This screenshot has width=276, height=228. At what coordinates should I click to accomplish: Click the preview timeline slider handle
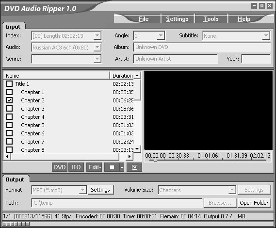pos(155,160)
